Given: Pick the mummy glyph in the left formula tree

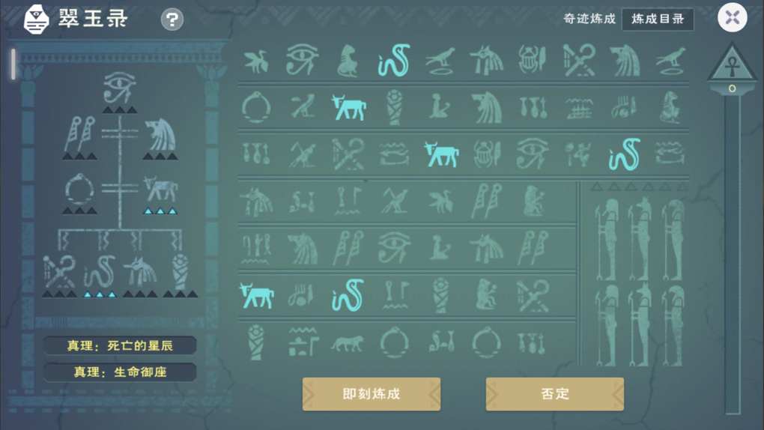Looking at the screenshot, I should 181,271.
